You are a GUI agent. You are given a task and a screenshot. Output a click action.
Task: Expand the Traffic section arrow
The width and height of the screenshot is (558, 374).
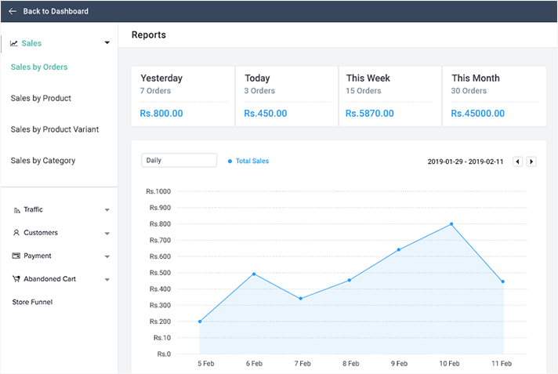coord(107,210)
